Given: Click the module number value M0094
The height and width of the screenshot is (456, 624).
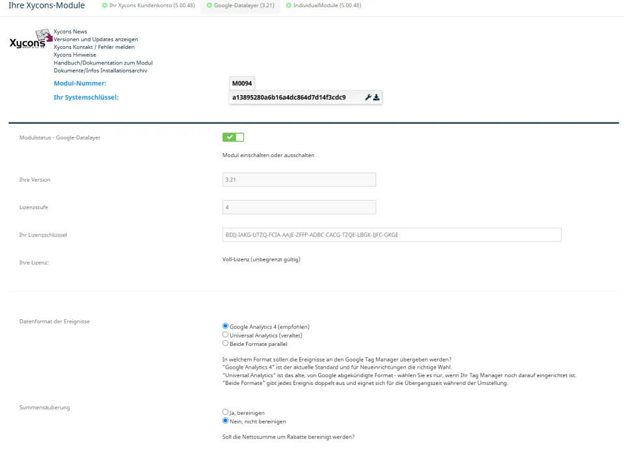Looking at the screenshot, I should click(242, 83).
